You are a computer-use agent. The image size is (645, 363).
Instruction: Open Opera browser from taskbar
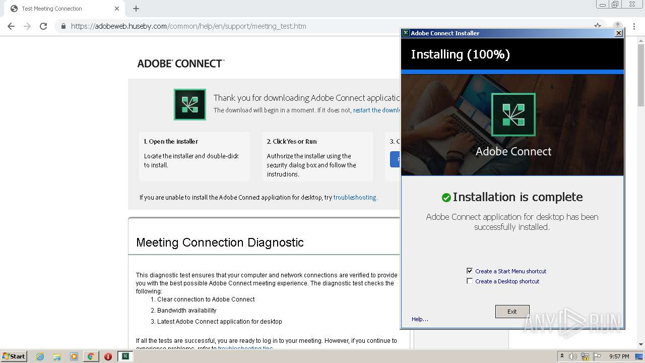108,356
